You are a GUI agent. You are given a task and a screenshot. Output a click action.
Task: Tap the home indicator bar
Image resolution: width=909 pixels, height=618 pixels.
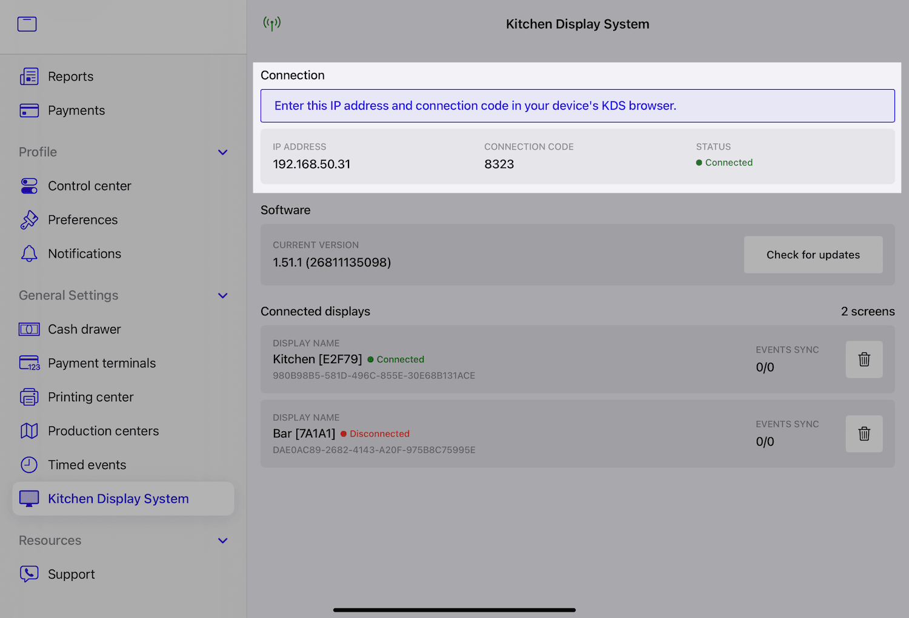coord(454,610)
